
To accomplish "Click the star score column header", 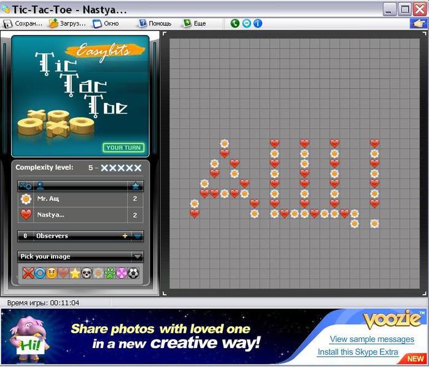I will point(135,185).
